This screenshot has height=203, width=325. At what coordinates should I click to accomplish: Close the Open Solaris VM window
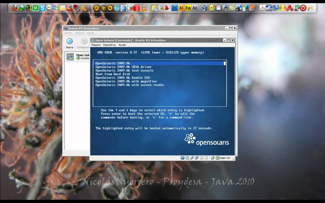(232, 40)
